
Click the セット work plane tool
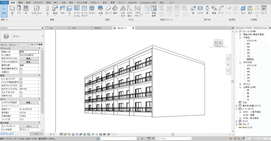(x=243, y=10)
